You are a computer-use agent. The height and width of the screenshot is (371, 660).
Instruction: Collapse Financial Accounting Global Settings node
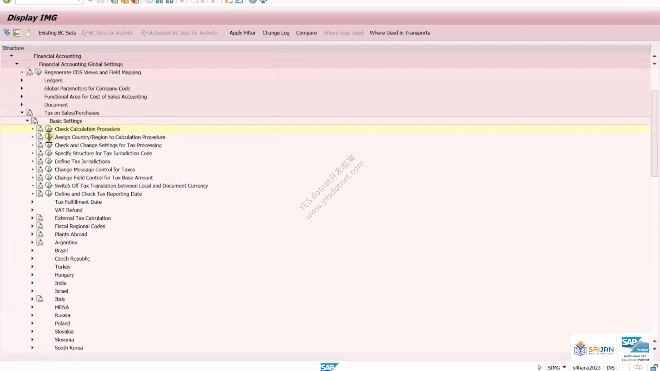16,64
